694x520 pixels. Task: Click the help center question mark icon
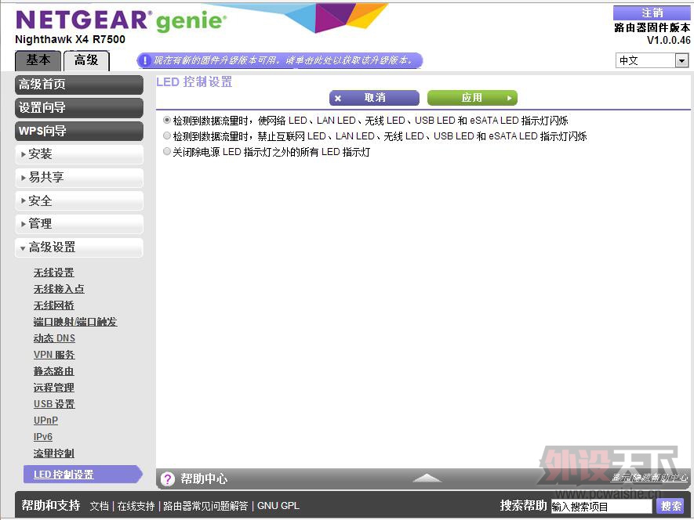coord(168,479)
